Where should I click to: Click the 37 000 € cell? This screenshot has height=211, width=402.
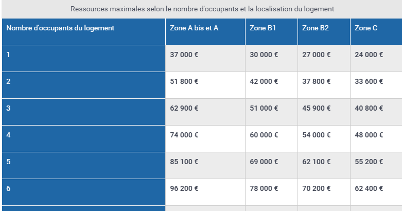[184, 55]
